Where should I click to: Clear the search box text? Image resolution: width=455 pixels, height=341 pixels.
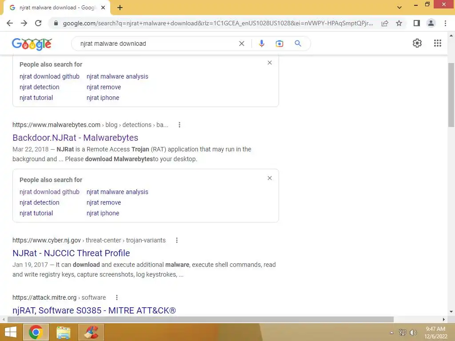click(x=242, y=44)
